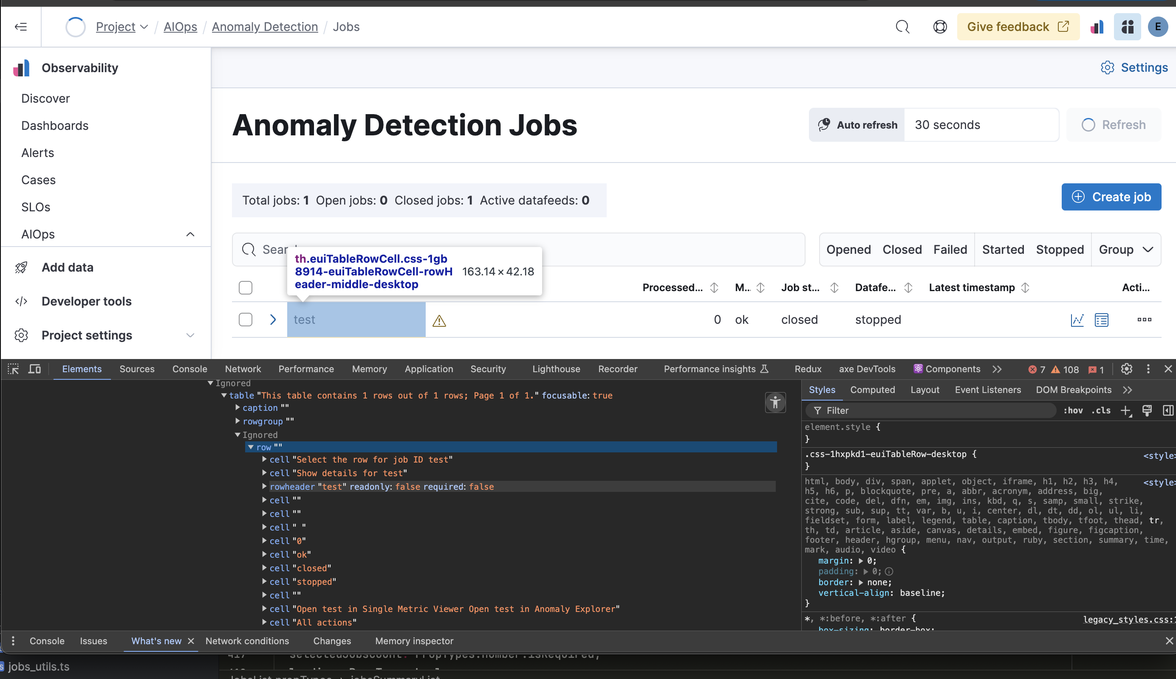Image resolution: width=1176 pixels, height=679 pixels.
Task: Click the Give feedback button
Action: coord(1018,27)
